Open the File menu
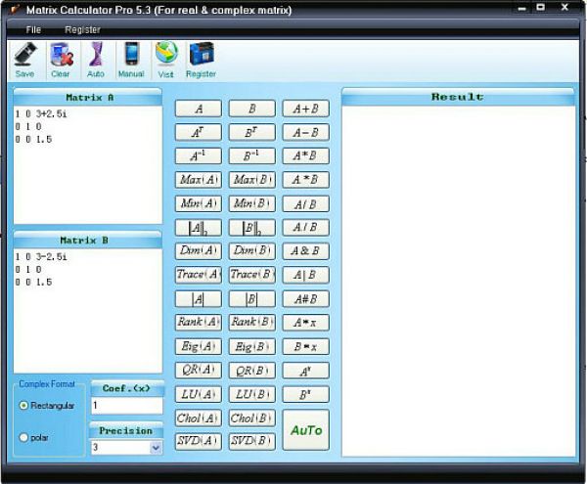Image resolution: width=587 pixels, height=484 pixels. click(33, 29)
